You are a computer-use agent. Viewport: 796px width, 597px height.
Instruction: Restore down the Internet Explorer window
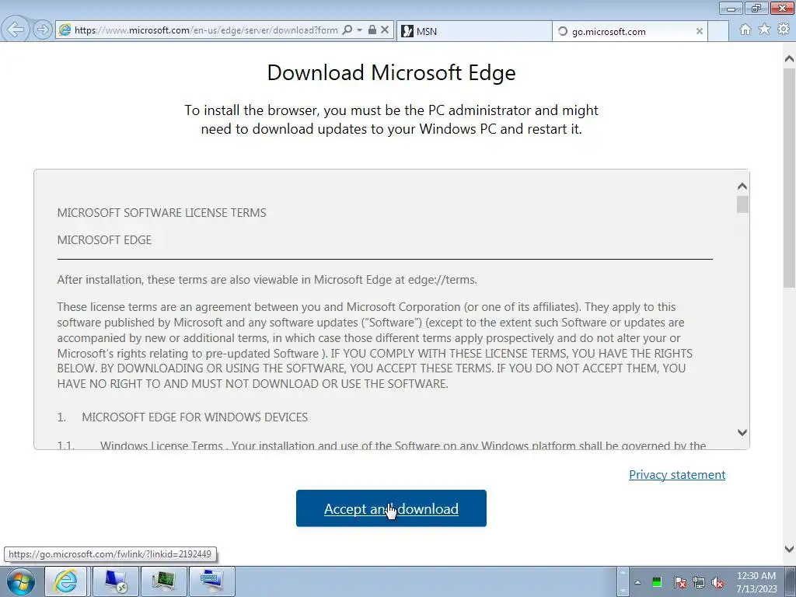click(x=756, y=8)
